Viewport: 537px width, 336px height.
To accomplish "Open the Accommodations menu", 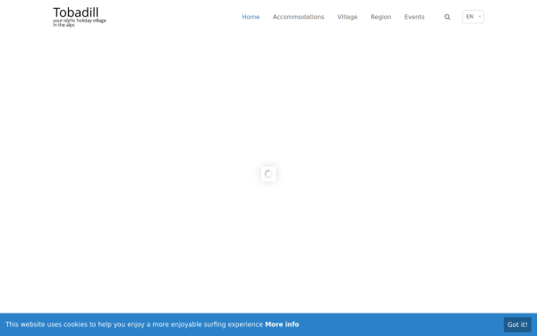I will (x=298, y=17).
